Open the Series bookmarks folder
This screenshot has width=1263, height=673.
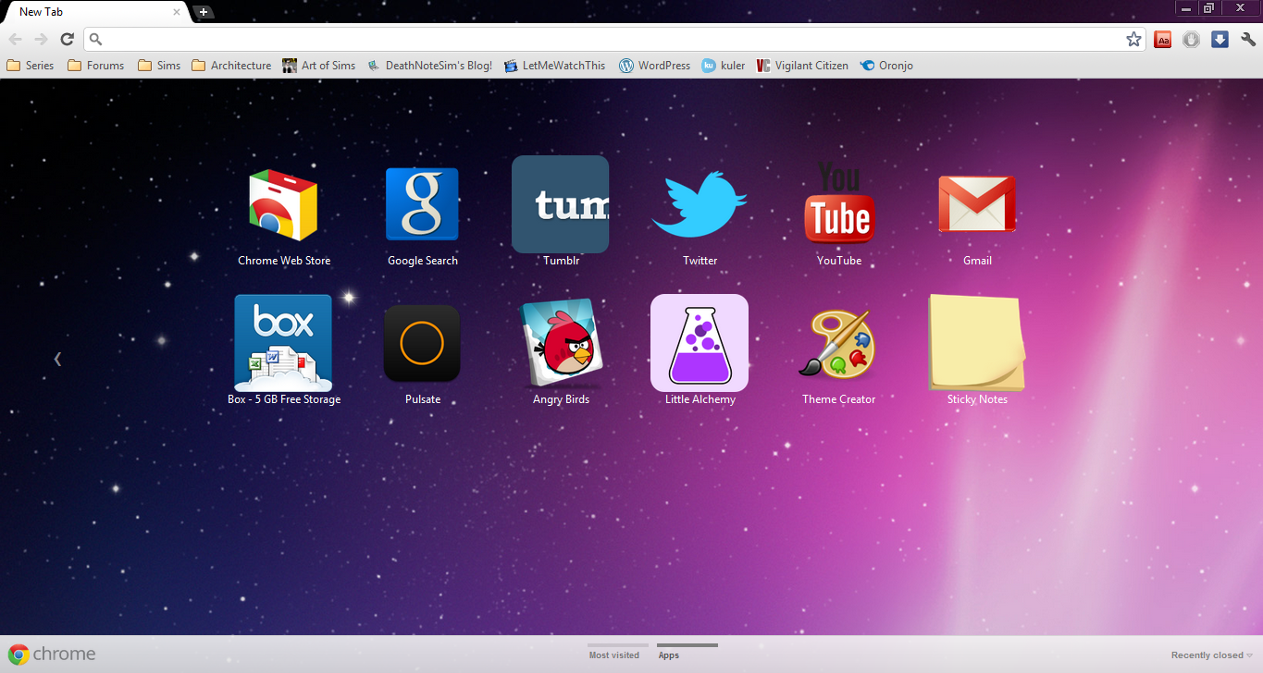[31, 66]
